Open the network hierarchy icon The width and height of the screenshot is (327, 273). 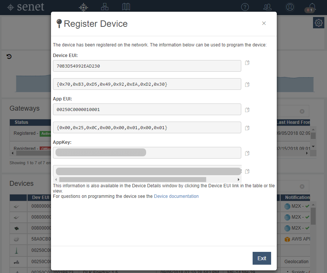[105, 7]
